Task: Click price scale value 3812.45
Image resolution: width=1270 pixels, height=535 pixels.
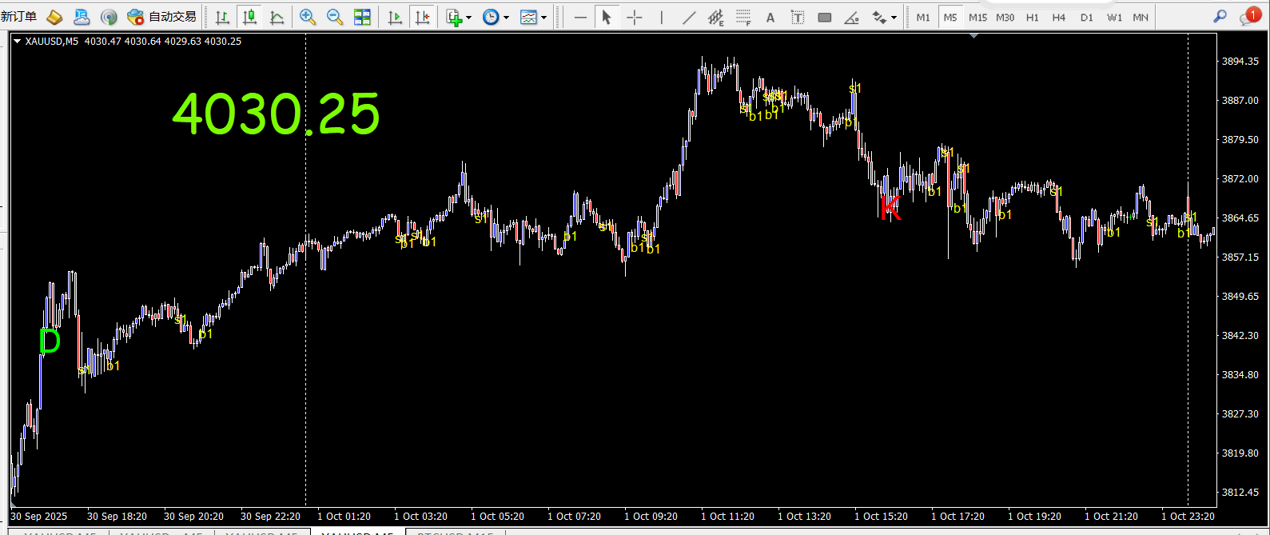Action: pos(1240,493)
